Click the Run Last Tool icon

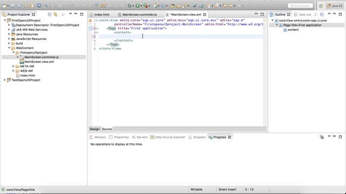click(x=145, y=6)
